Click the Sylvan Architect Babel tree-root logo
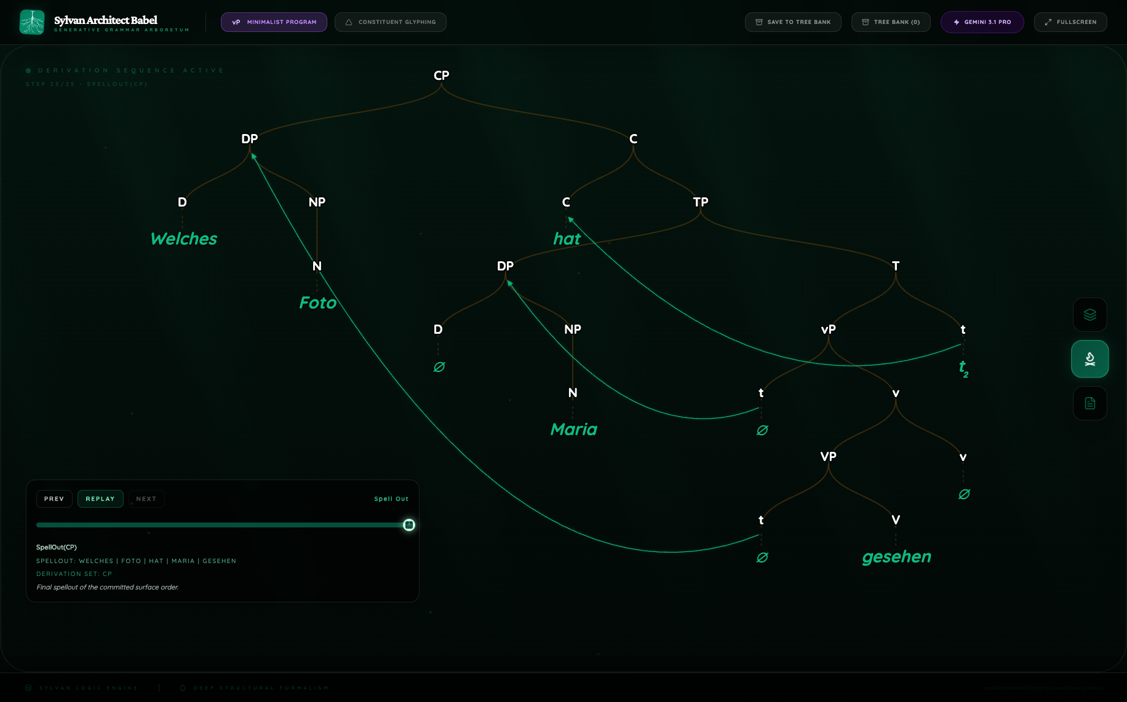This screenshot has width=1127, height=702. [x=32, y=22]
